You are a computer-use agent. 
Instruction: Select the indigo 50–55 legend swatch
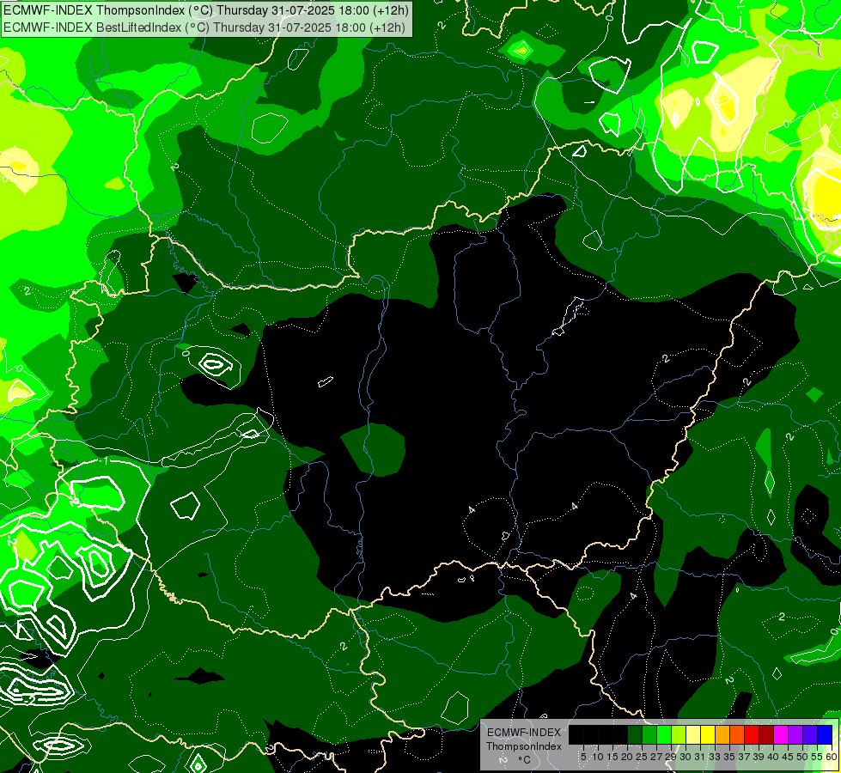(810, 734)
